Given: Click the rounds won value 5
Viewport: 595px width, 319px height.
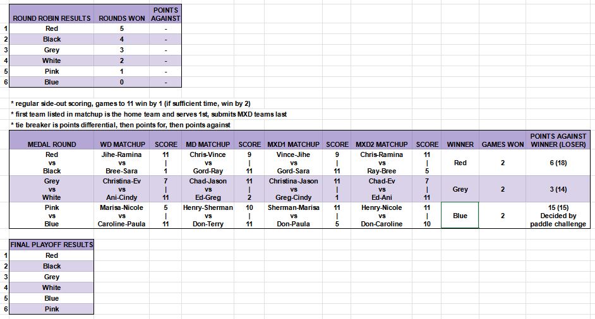Looking at the screenshot, I should point(121,28).
